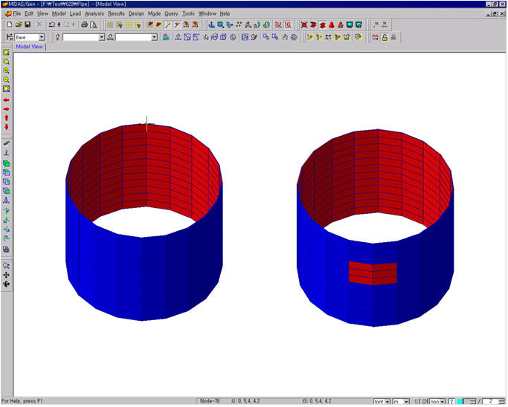The image size is (508, 407).
Task: Pan the view up with the red up arrow
Action: (6, 118)
